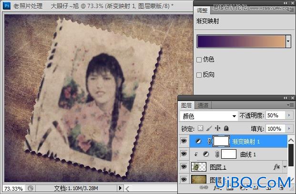Click the 73.33% zoom field
Image resolution: width=296 pixels, height=194 pixels.
(x=13, y=189)
